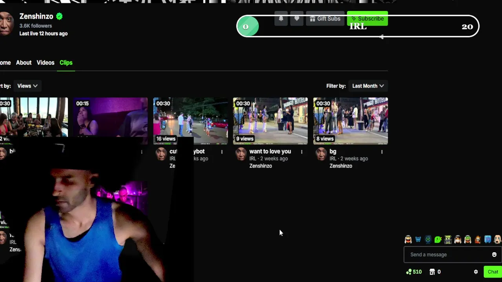
Task: Open the emoji picker in chat box
Action: point(494,255)
